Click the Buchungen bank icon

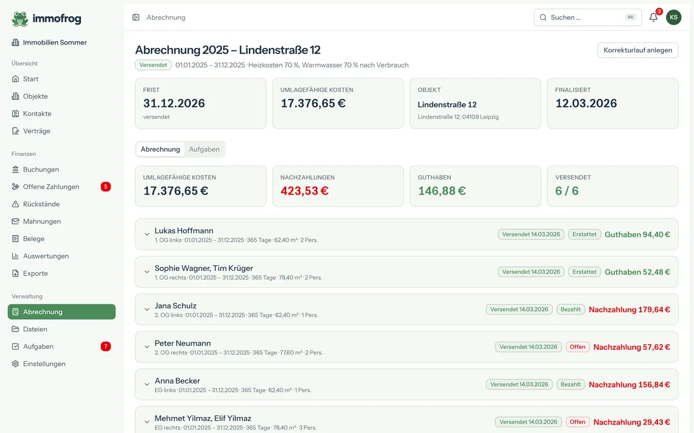click(16, 170)
